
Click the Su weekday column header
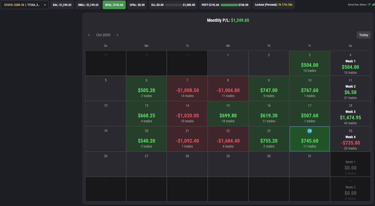[x=106, y=46]
